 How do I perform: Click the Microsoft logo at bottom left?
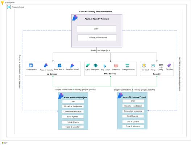point(3,143)
